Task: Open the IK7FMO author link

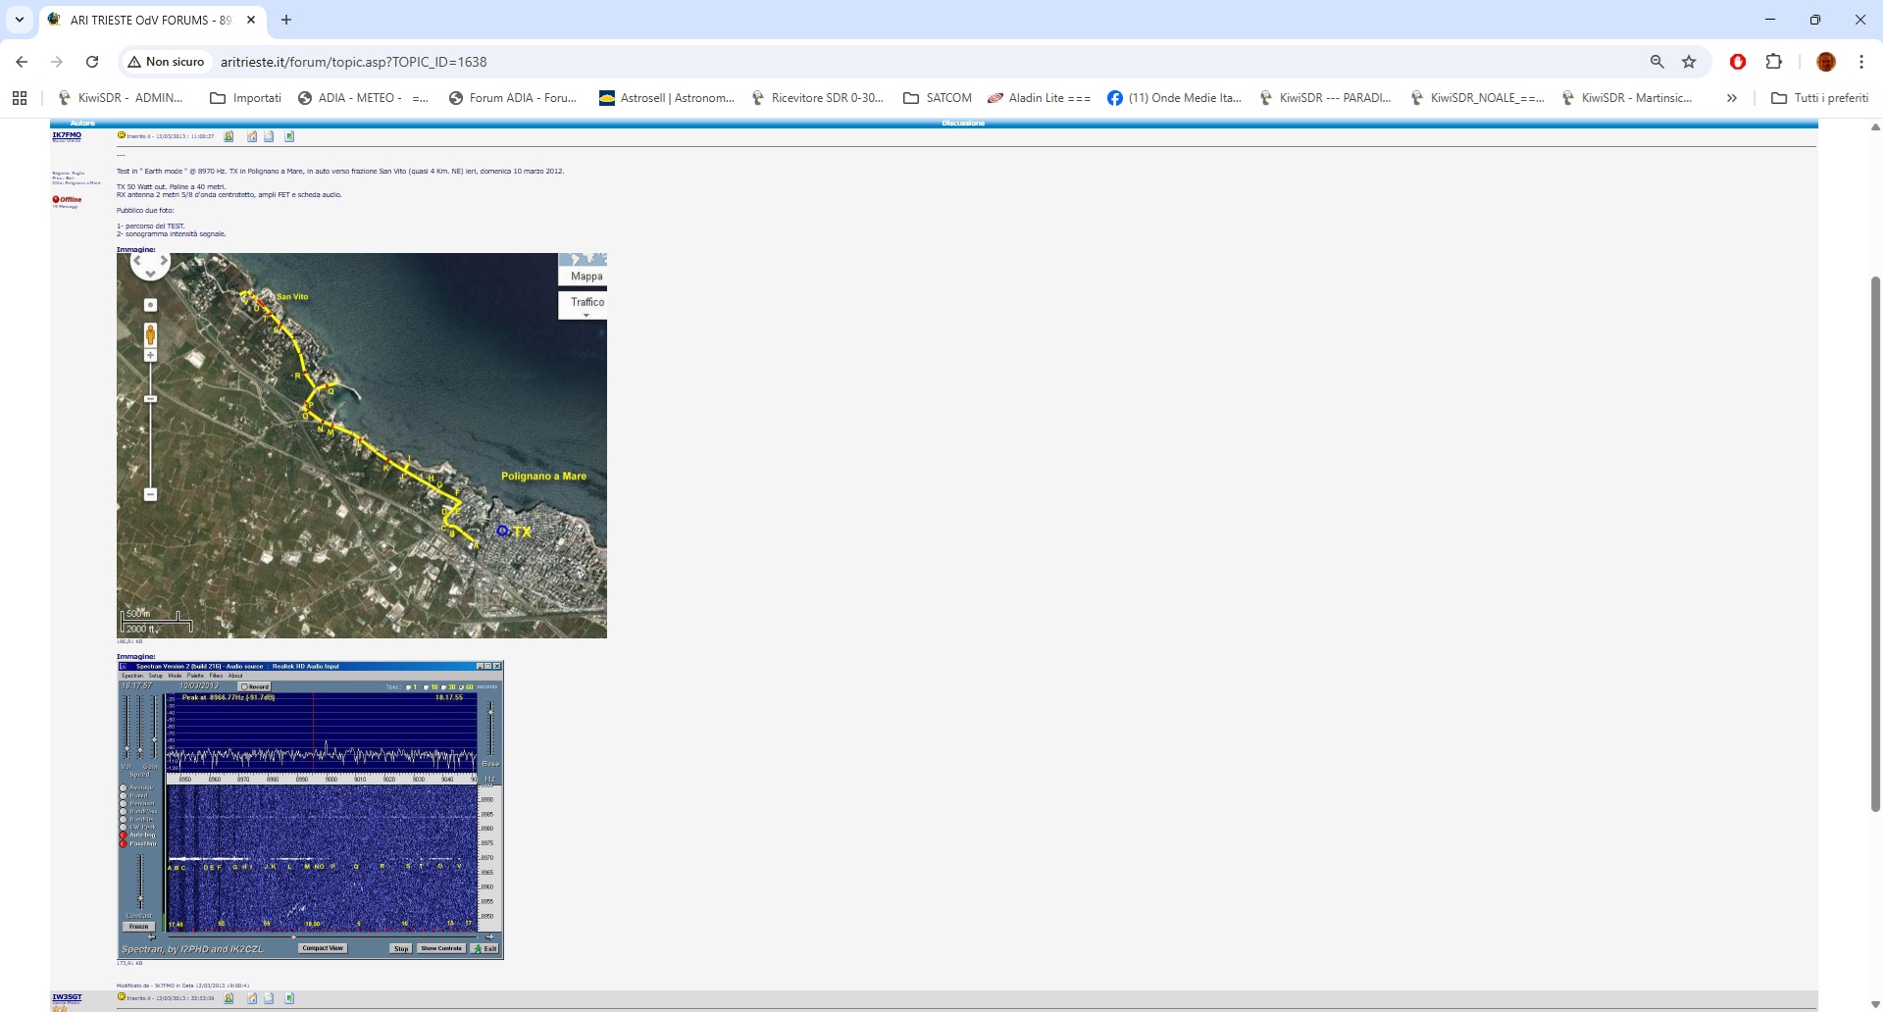Action: coord(67,135)
